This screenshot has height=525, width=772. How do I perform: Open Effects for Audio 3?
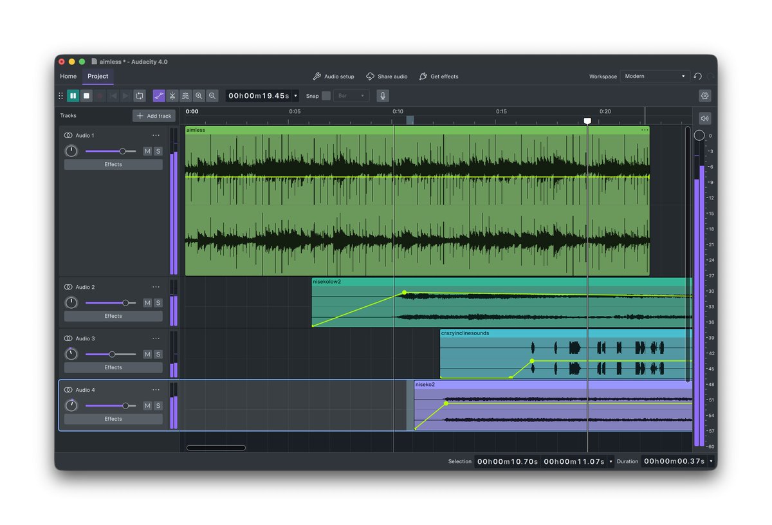coord(113,367)
